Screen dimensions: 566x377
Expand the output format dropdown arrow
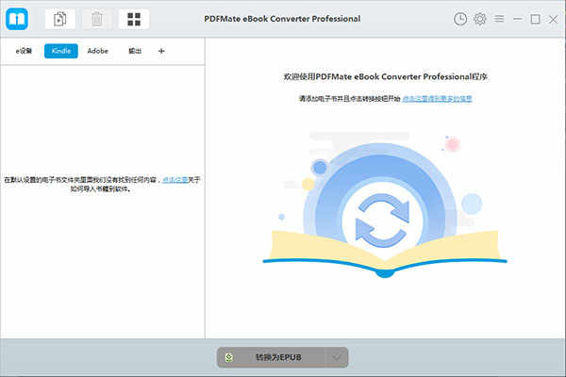click(x=337, y=357)
